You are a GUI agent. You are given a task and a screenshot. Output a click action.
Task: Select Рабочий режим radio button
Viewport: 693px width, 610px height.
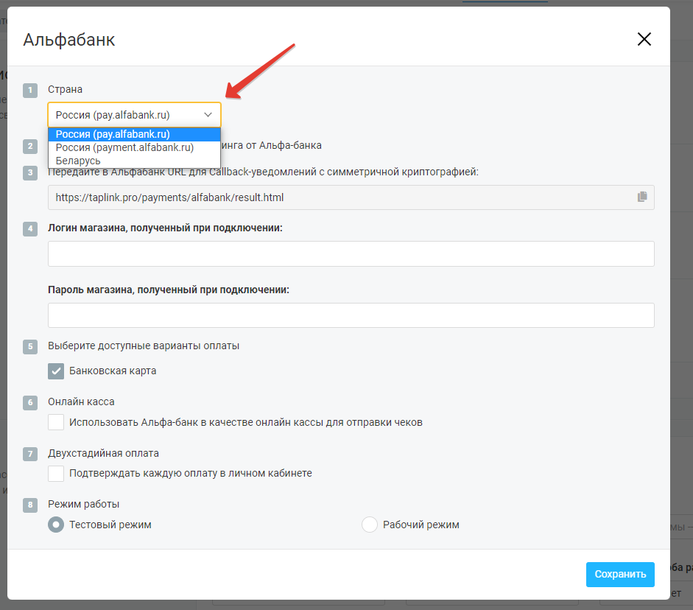tap(370, 525)
